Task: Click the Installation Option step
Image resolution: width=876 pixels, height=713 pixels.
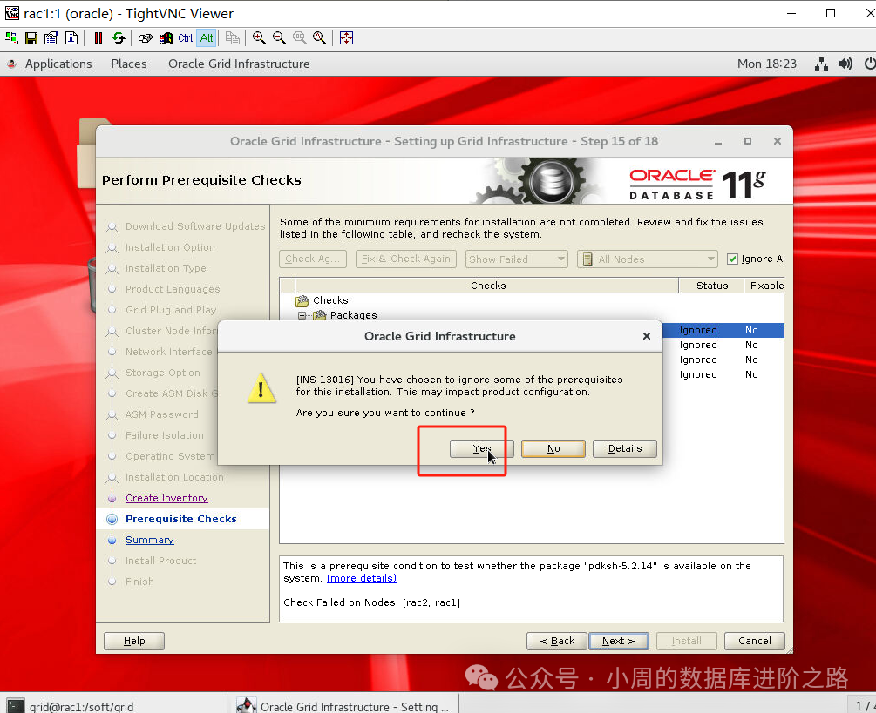Action: click(170, 247)
